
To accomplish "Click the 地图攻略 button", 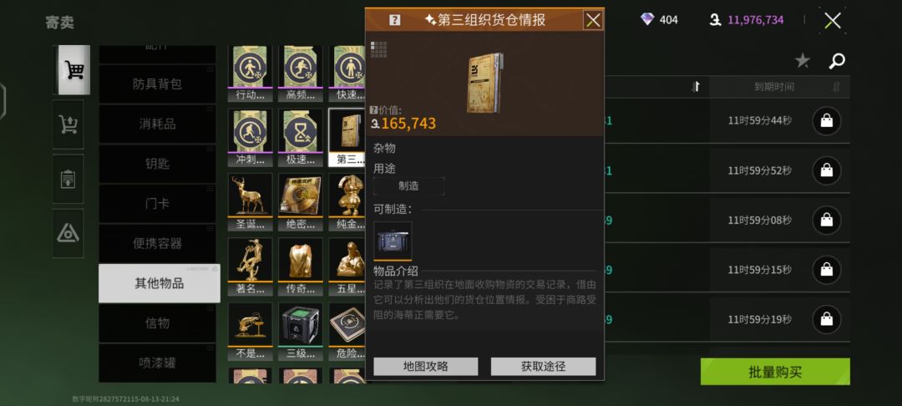I will click(x=426, y=367).
